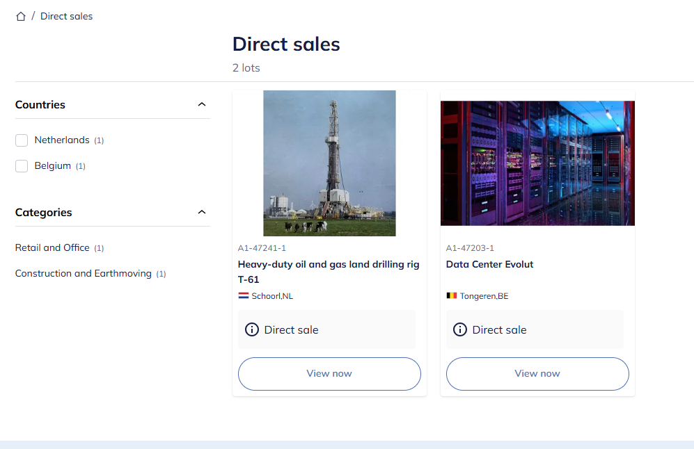The image size is (694, 449).
Task: Click View now for drilling rig T-61
Action: click(329, 374)
